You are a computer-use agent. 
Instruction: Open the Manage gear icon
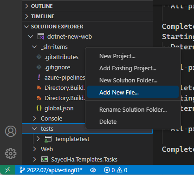tap(11, 154)
